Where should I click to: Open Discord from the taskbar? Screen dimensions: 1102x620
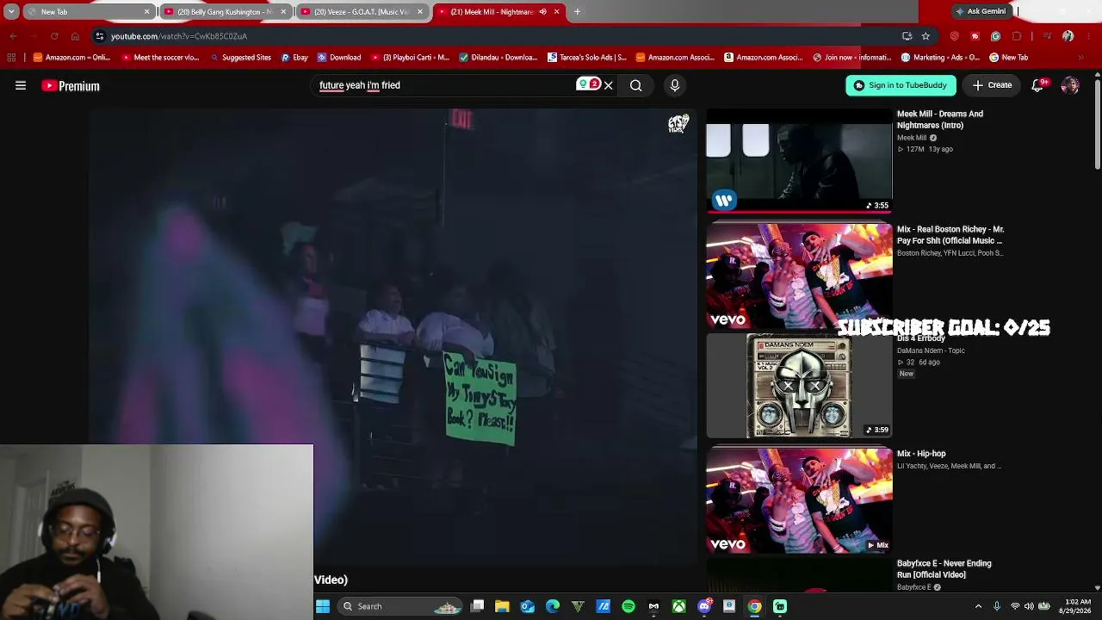pos(704,606)
